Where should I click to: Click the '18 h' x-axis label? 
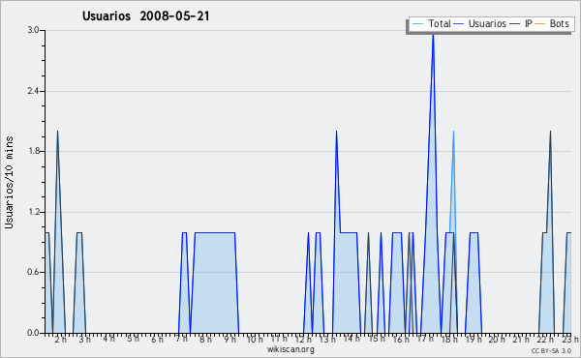449,339
